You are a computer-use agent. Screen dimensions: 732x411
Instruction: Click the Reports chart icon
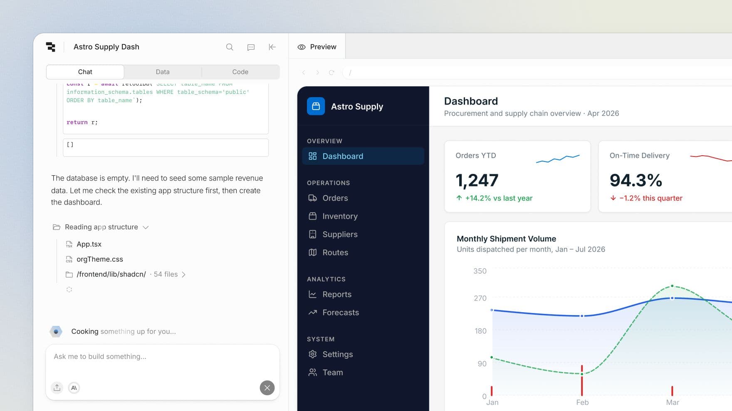tap(313, 294)
